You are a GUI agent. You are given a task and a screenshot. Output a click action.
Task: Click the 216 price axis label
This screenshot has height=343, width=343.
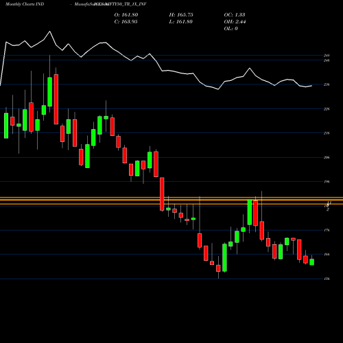click(x=327, y=133)
